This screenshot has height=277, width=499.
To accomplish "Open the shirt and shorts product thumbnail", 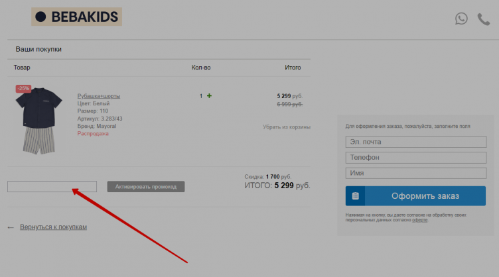I will point(39,120).
